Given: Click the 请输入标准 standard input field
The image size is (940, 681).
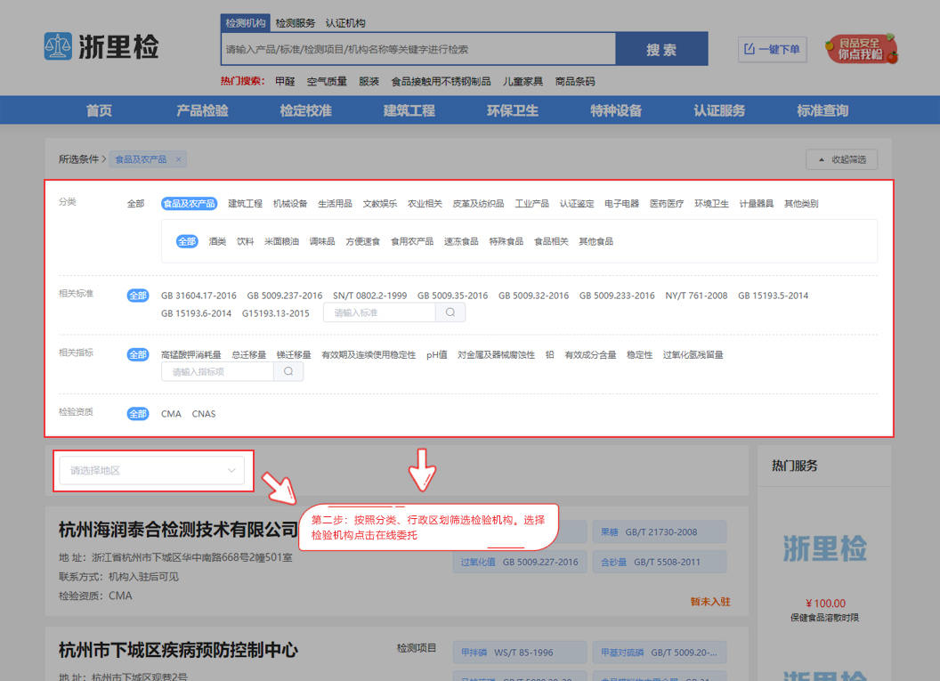Looking at the screenshot, I should coord(379,312).
